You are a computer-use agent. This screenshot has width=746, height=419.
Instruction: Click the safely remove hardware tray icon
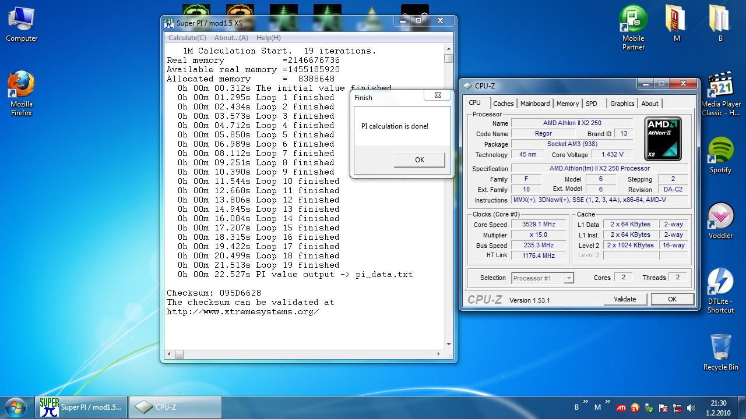point(649,408)
